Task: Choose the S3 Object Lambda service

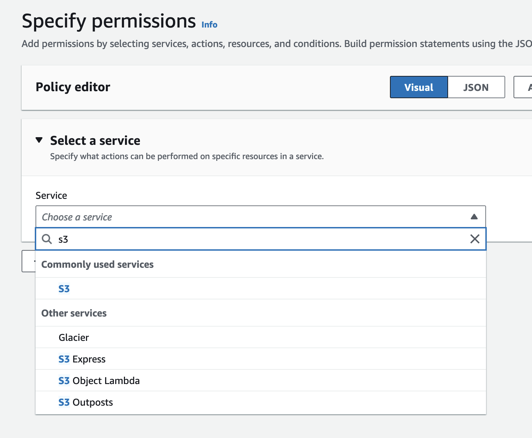Action: tap(99, 381)
